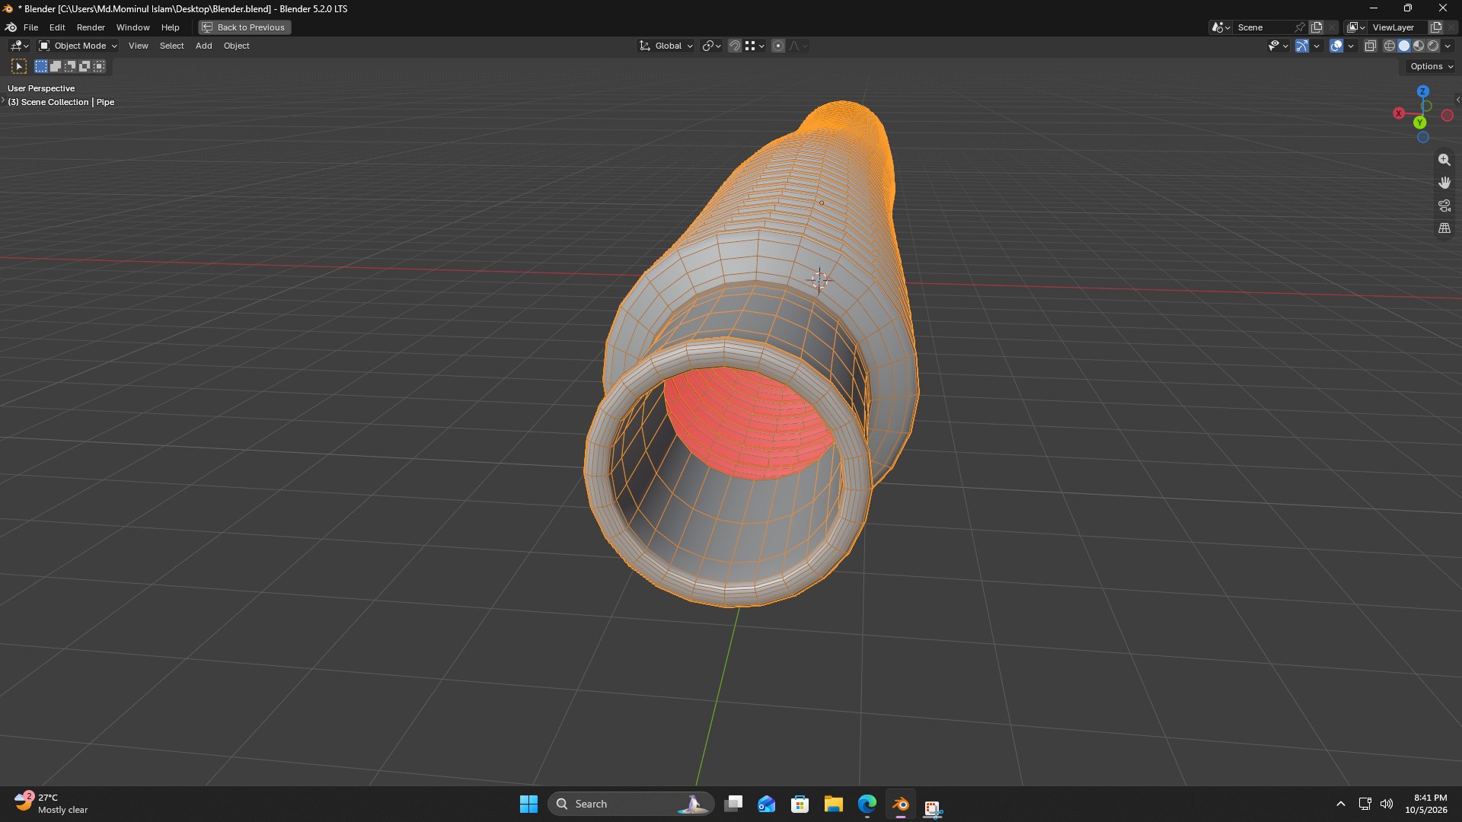
Task: Switch to solid viewport shading
Action: point(1404,46)
